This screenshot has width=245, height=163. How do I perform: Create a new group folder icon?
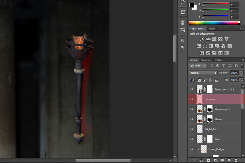[x=222, y=160]
